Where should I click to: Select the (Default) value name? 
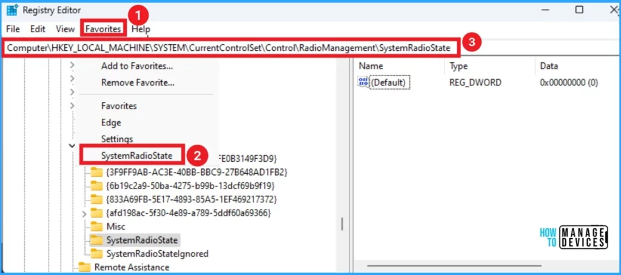389,83
